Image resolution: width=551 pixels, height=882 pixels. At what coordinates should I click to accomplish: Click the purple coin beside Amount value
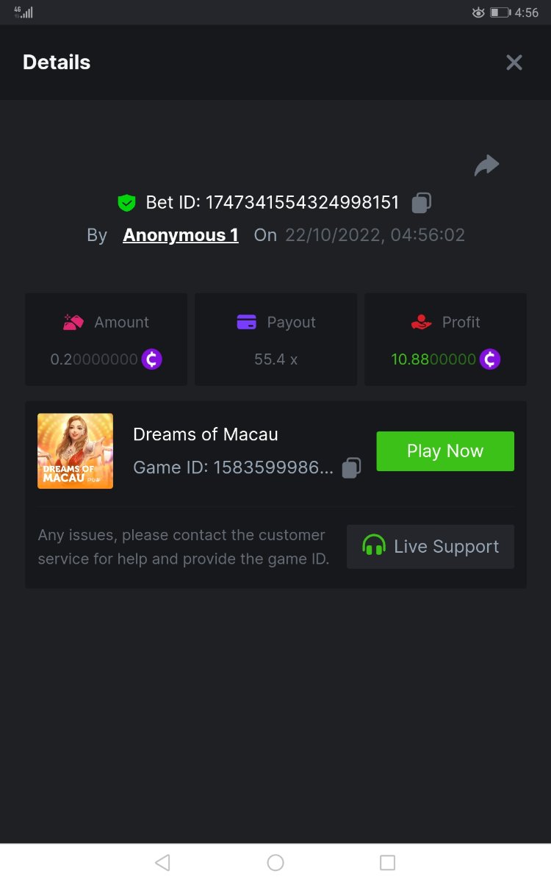pyautogui.click(x=152, y=359)
